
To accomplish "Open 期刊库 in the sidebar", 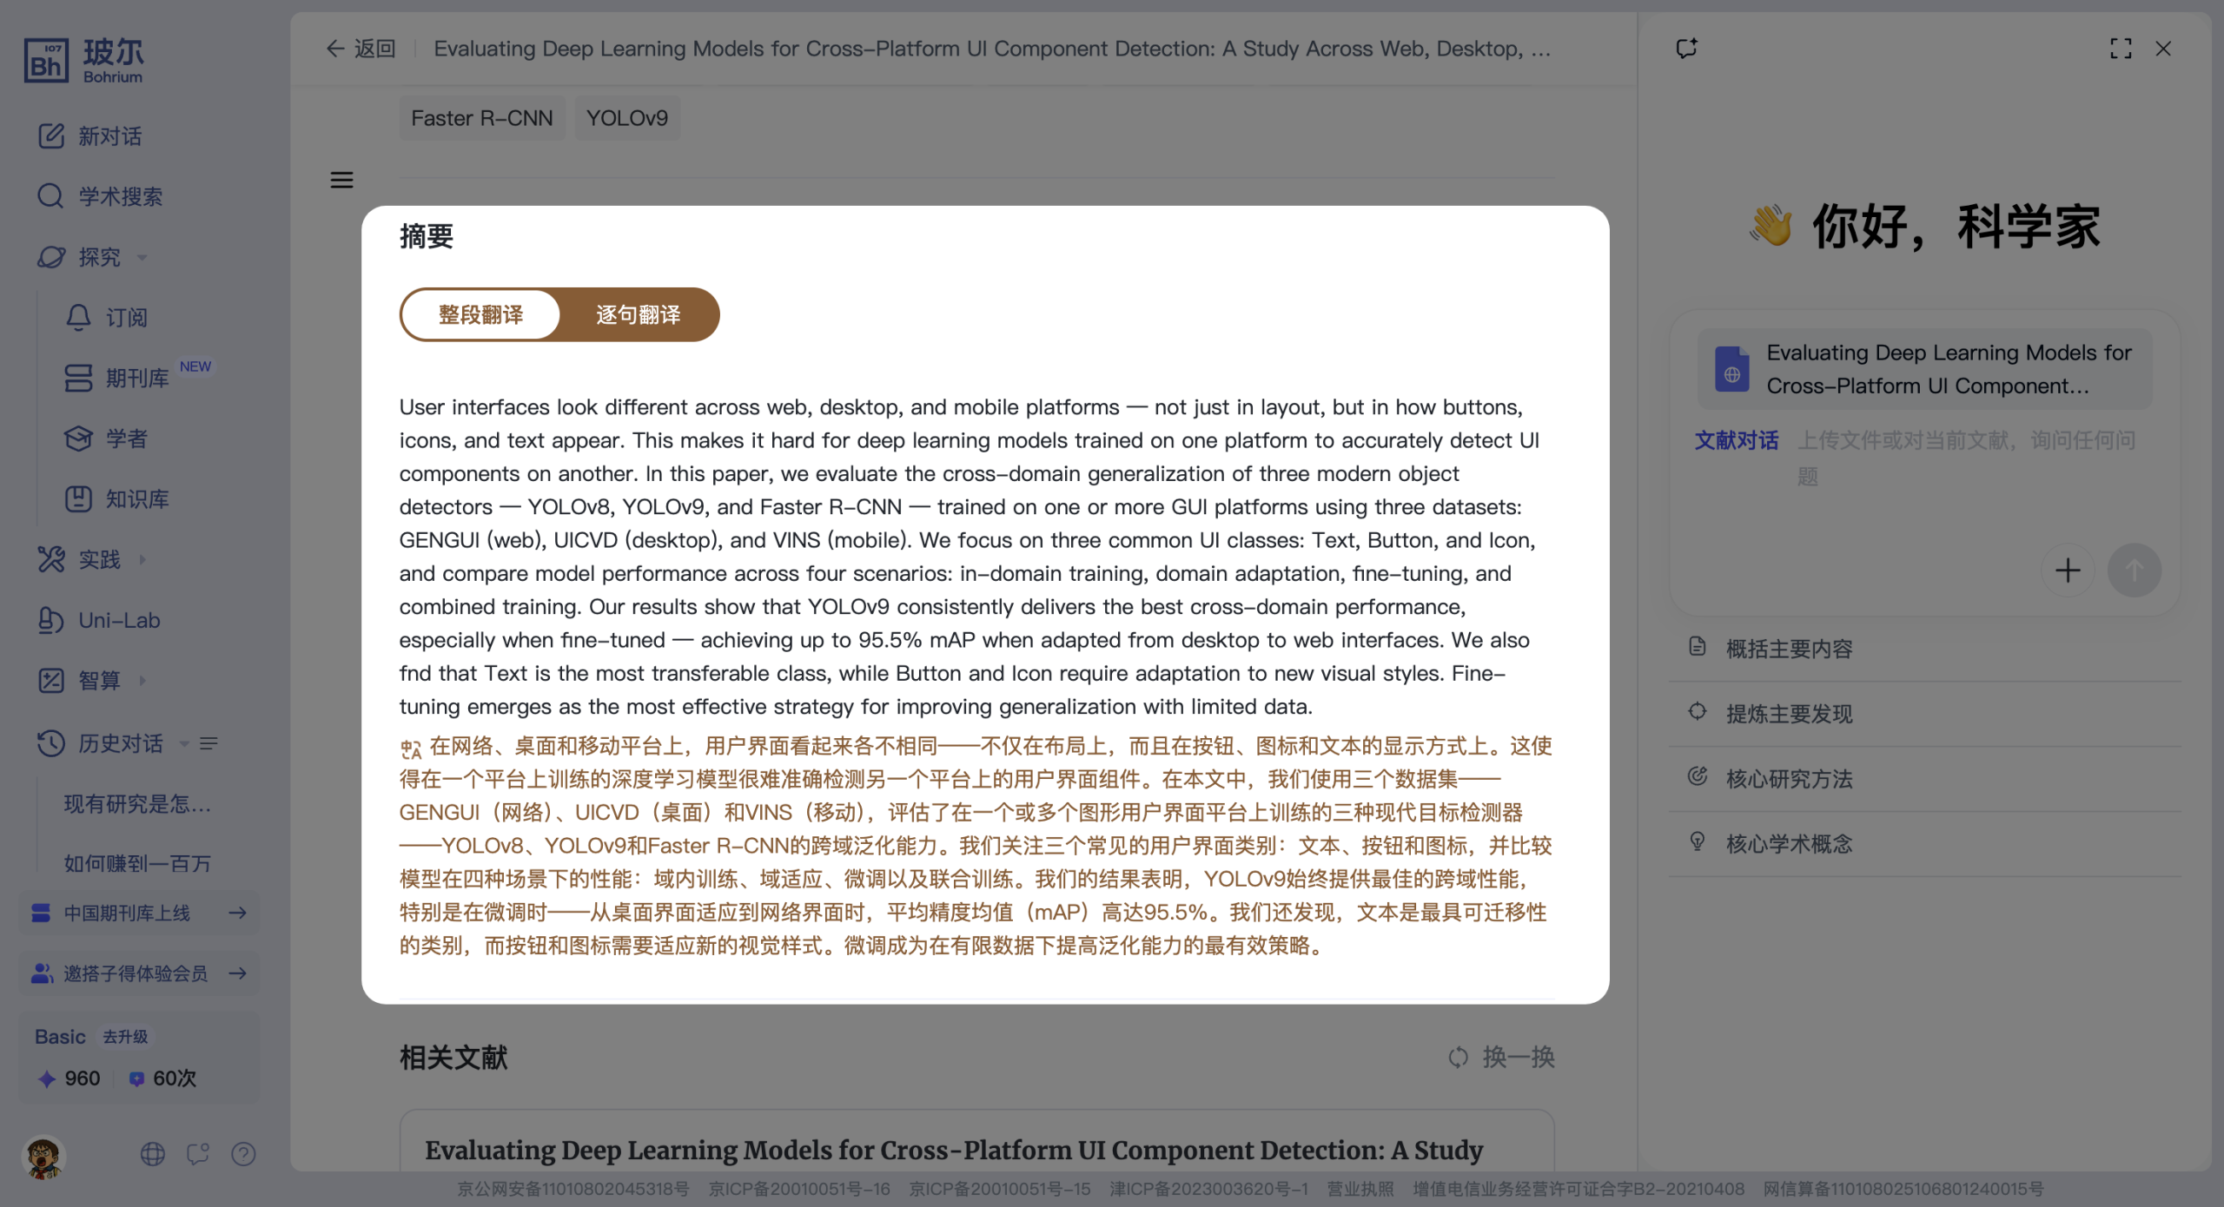I will point(136,378).
